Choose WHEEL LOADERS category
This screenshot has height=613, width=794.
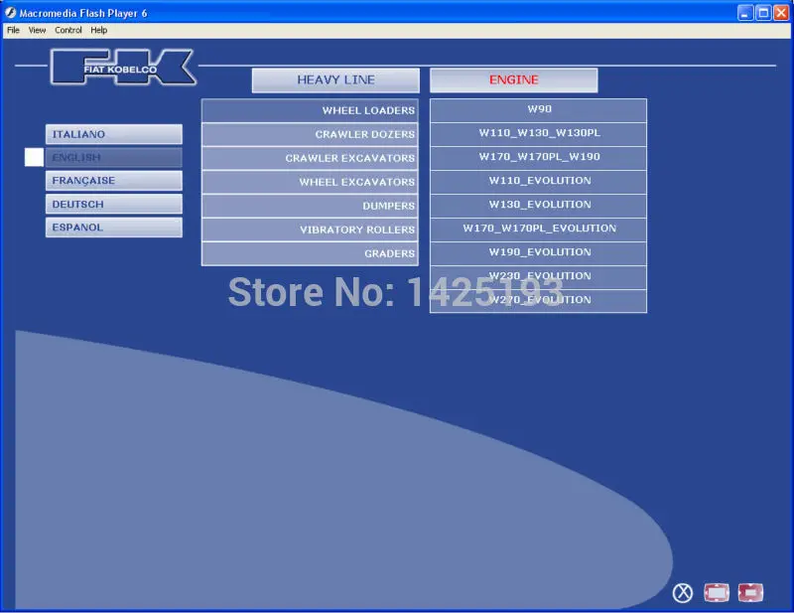pos(310,110)
